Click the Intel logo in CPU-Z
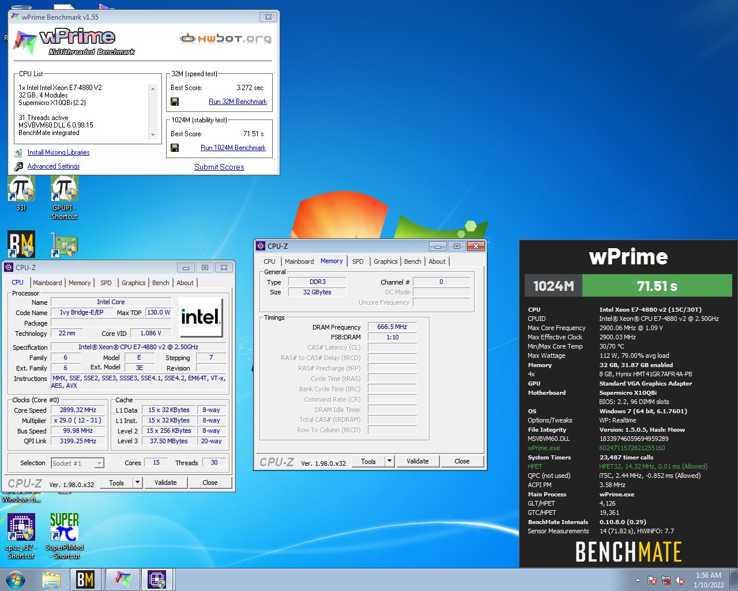 tap(201, 317)
